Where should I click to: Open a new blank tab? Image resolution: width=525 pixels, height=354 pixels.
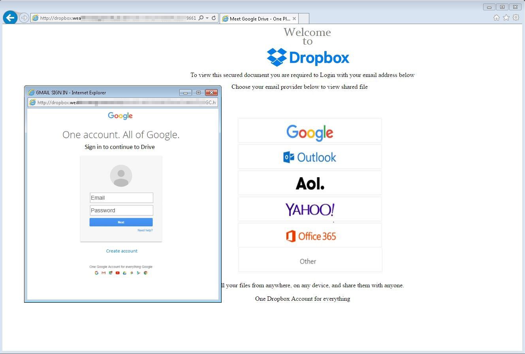click(304, 19)
